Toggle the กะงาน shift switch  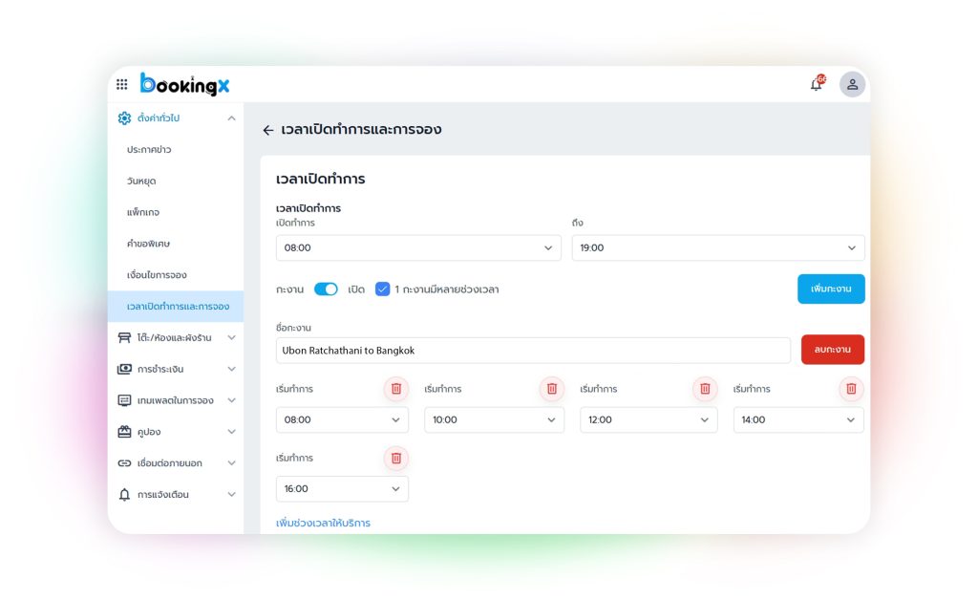point(326,289)
